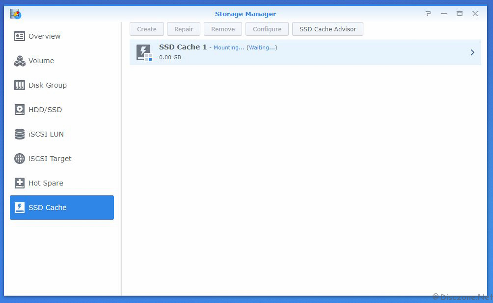The image size is (493, 303).
Task: Click the Create button
Action: pyautogui.click(x=147, y=29)
